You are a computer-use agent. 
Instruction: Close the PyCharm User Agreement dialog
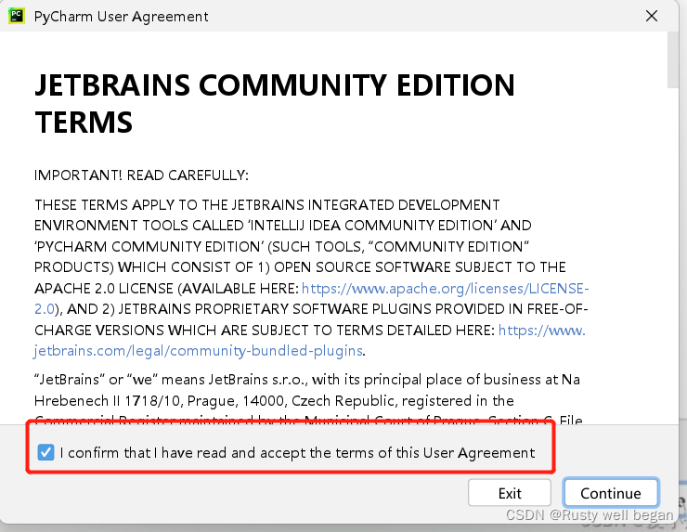tap(652, 16)
